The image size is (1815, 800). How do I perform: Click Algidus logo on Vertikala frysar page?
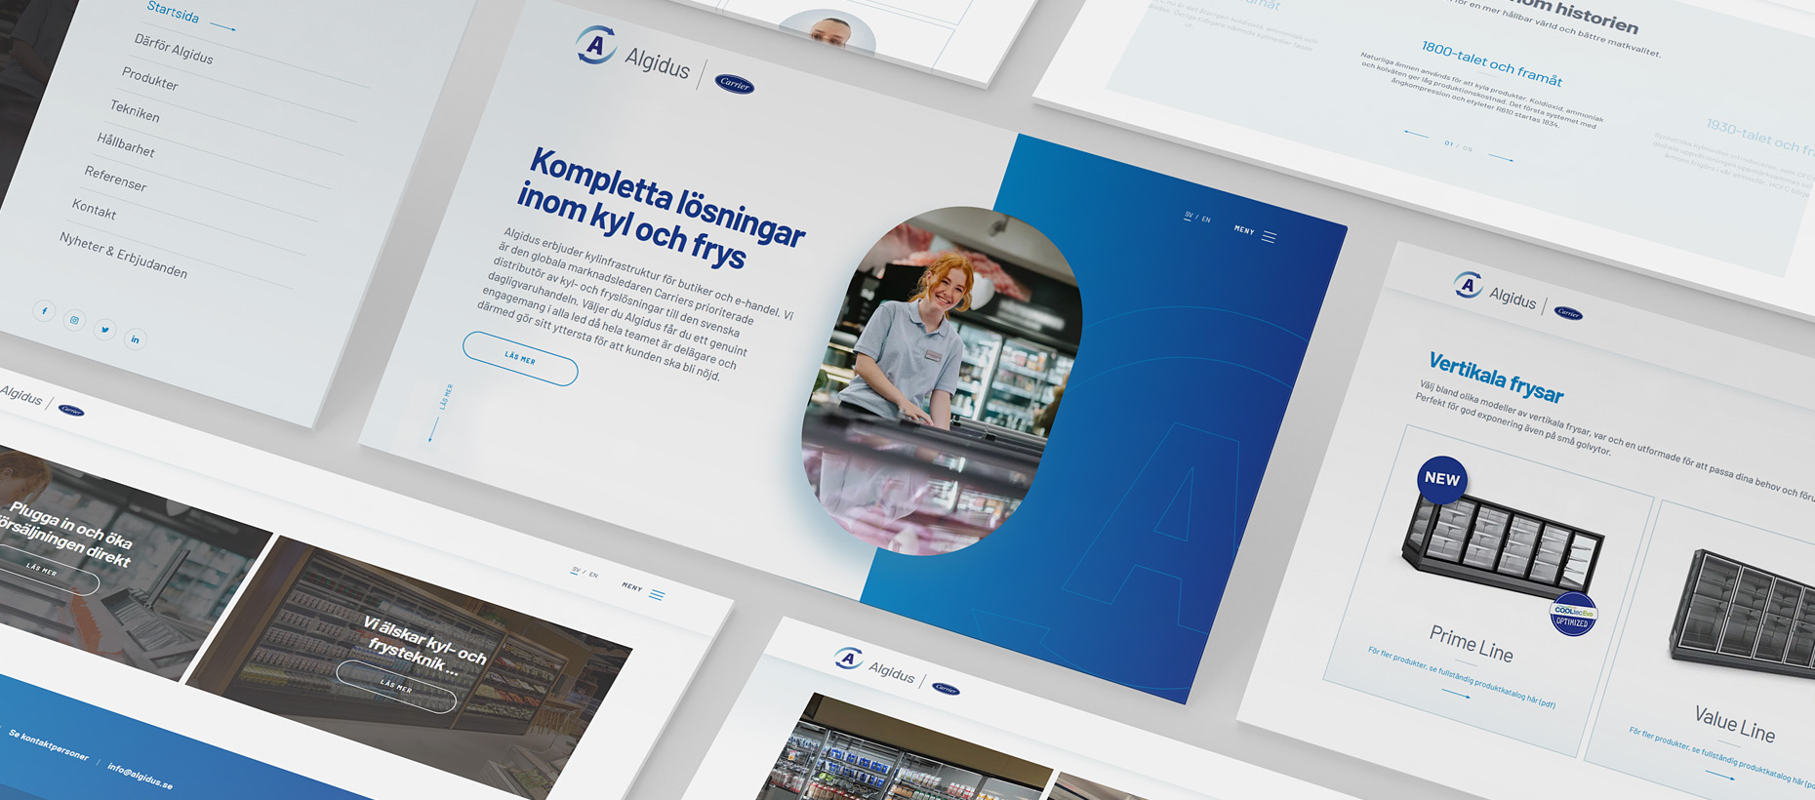click(1494, 291)
